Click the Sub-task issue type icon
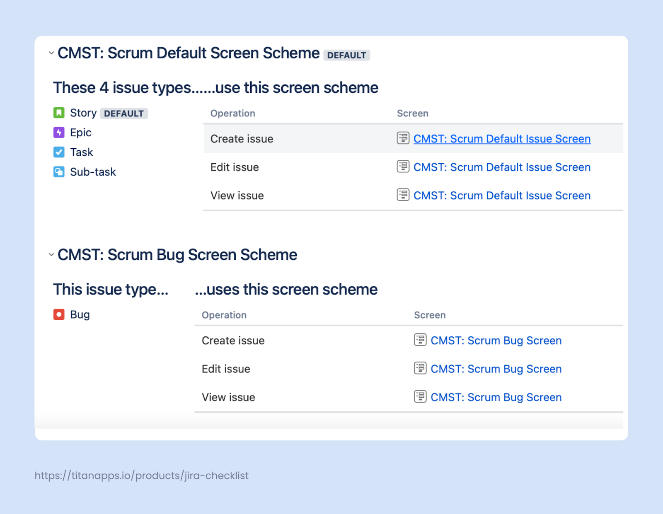The width and height of the screenshot is (663, 514). pyautogui.click(x=59, y=172)
